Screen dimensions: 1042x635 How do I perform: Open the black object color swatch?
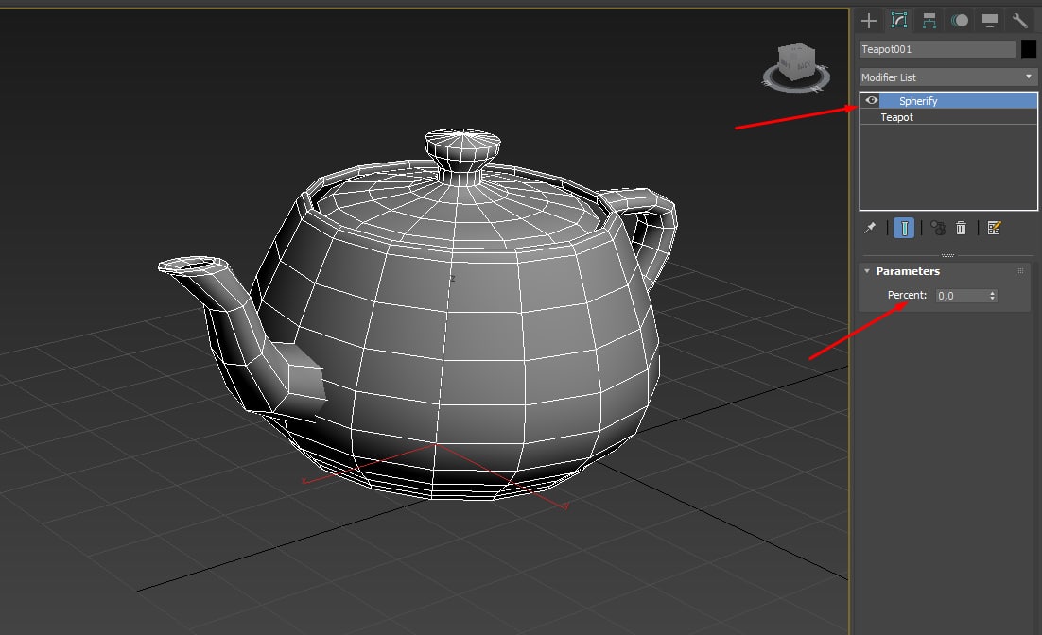1028,49
